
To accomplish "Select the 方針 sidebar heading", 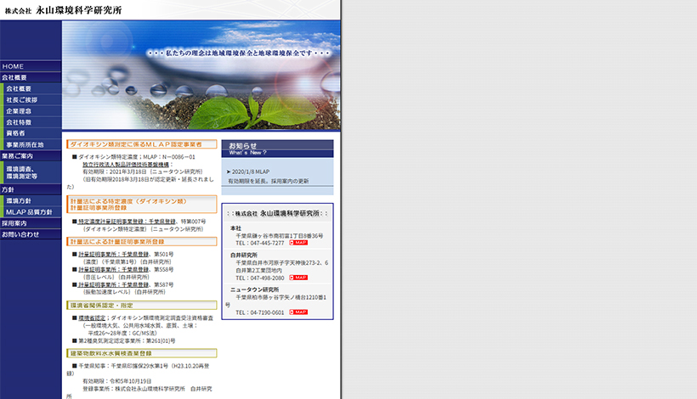I will tap(31, 189).
